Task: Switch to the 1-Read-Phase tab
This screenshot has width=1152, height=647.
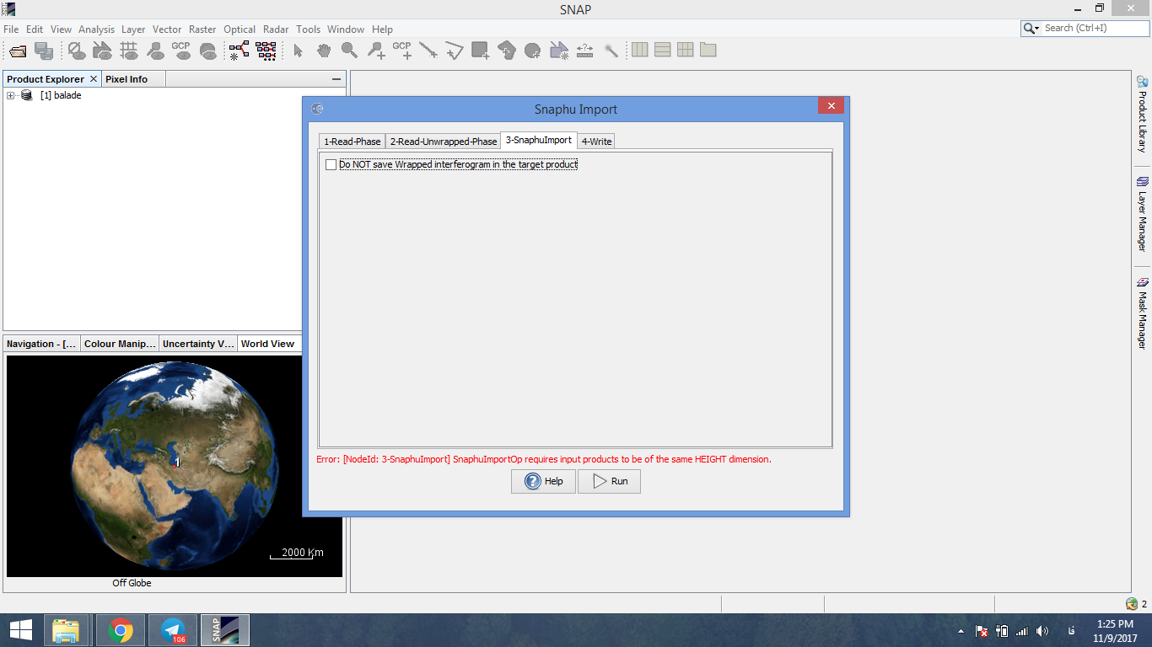Action: pos(352,142)
